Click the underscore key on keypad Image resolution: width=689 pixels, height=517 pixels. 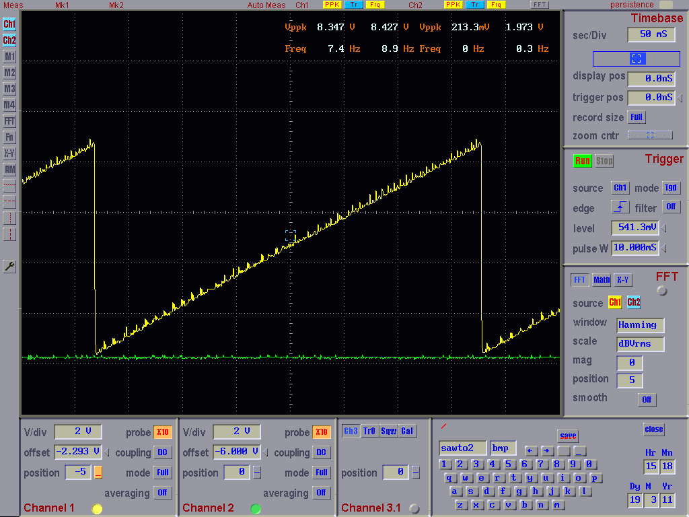(x=580, y=450)
